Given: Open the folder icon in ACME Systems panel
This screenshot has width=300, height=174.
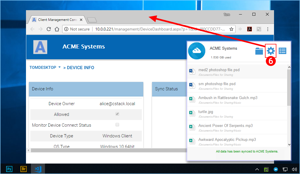Looking at the screenshot, I should 259,51.
